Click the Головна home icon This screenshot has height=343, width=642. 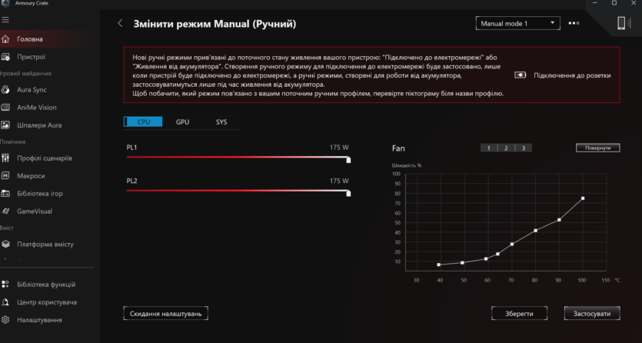[5, 39]
